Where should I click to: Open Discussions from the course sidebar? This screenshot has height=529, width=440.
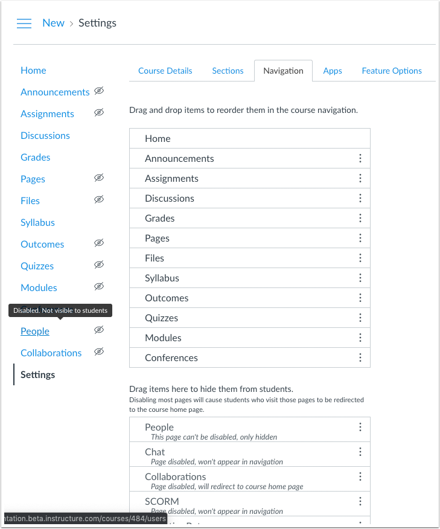coord(45,135)
